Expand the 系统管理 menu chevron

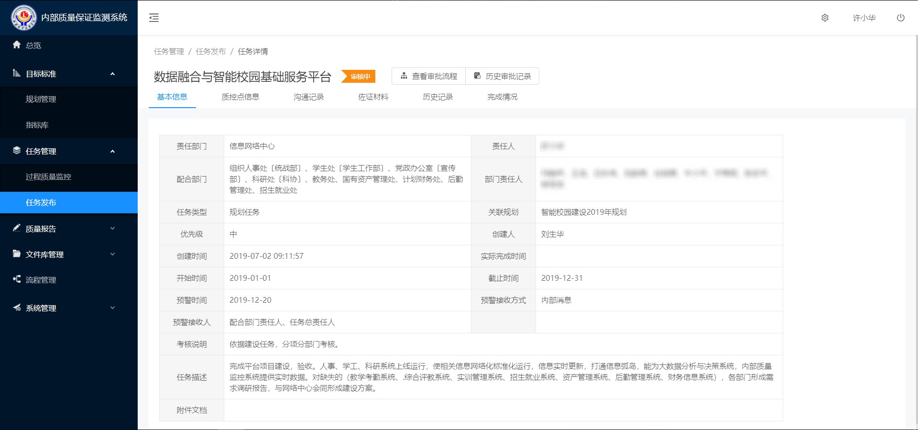coord(112,308)
